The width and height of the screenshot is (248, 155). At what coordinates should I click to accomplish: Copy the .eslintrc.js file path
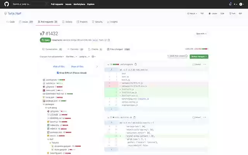(134, 117)
